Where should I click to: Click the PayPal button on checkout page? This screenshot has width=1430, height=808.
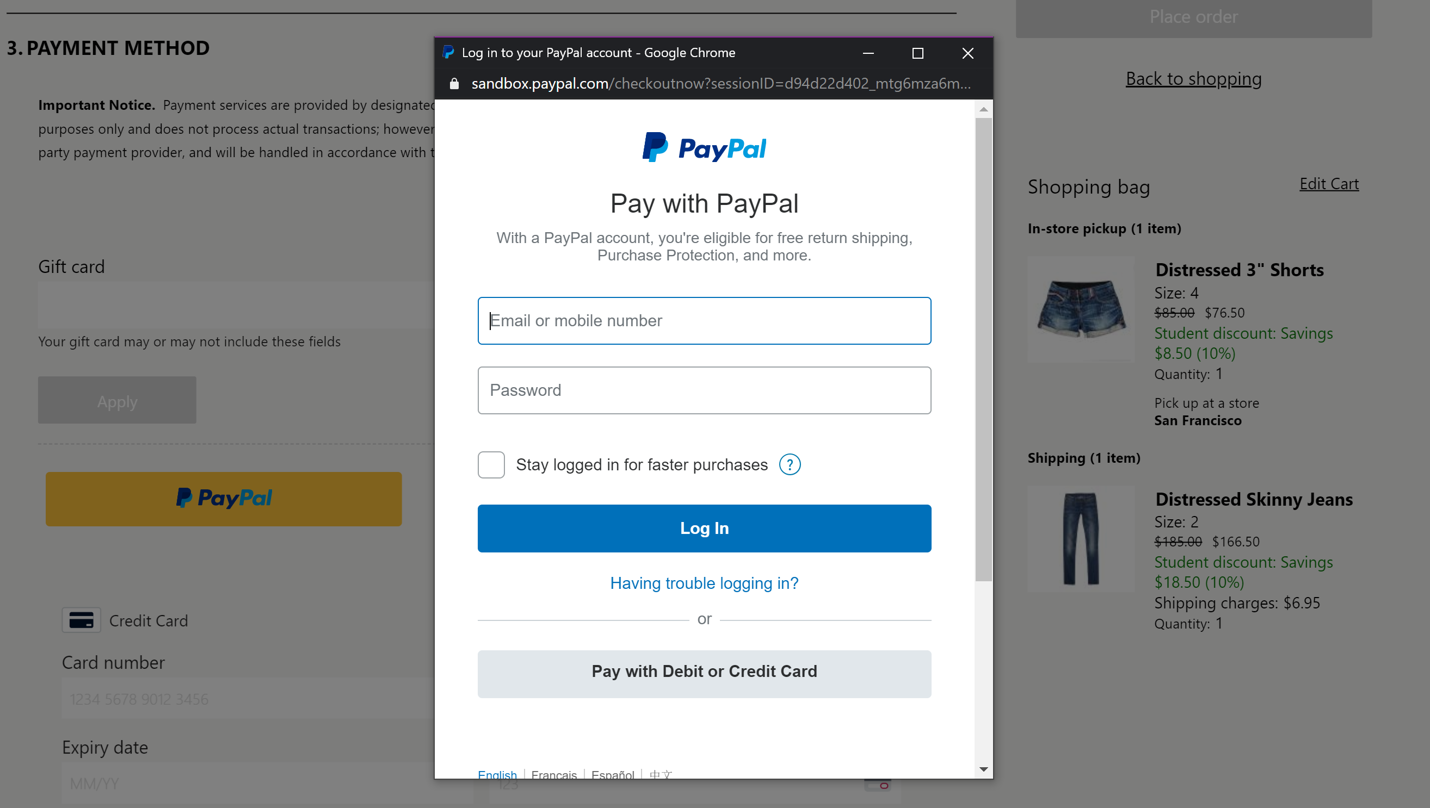(224, 497)
